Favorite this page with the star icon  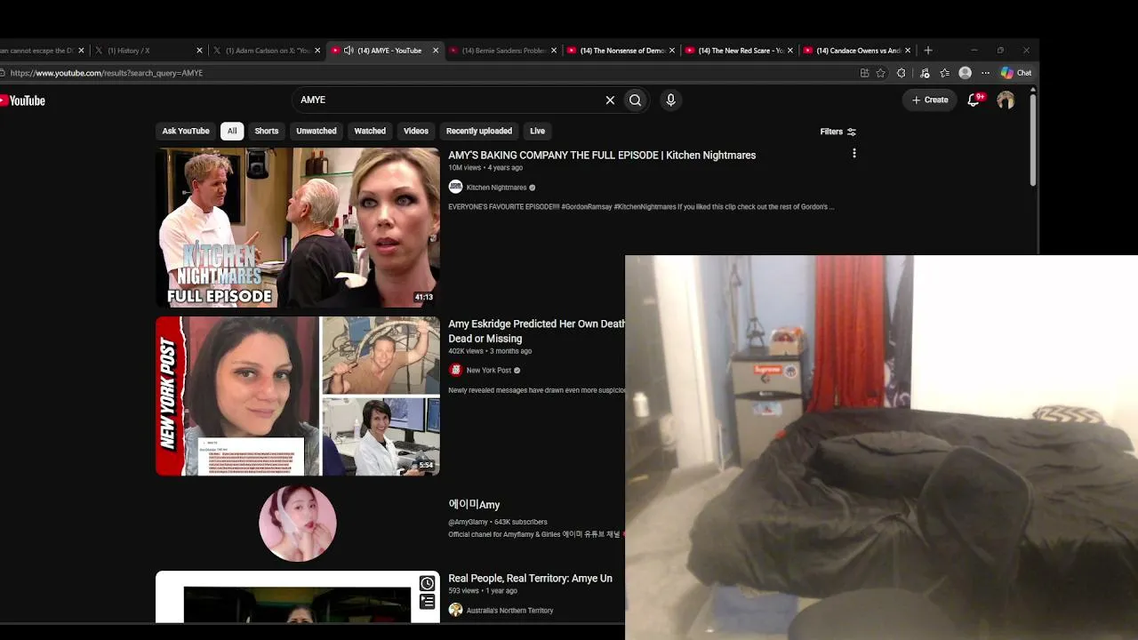(881, 73)
